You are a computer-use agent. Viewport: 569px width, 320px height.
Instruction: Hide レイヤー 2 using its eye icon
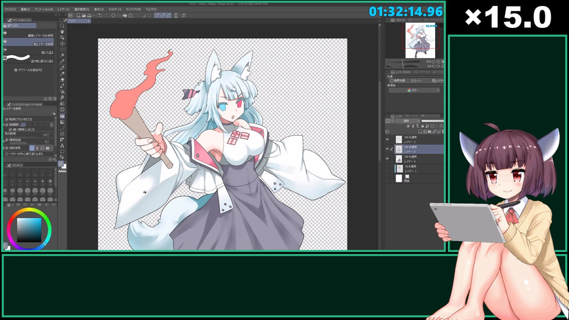coord(387,140)
